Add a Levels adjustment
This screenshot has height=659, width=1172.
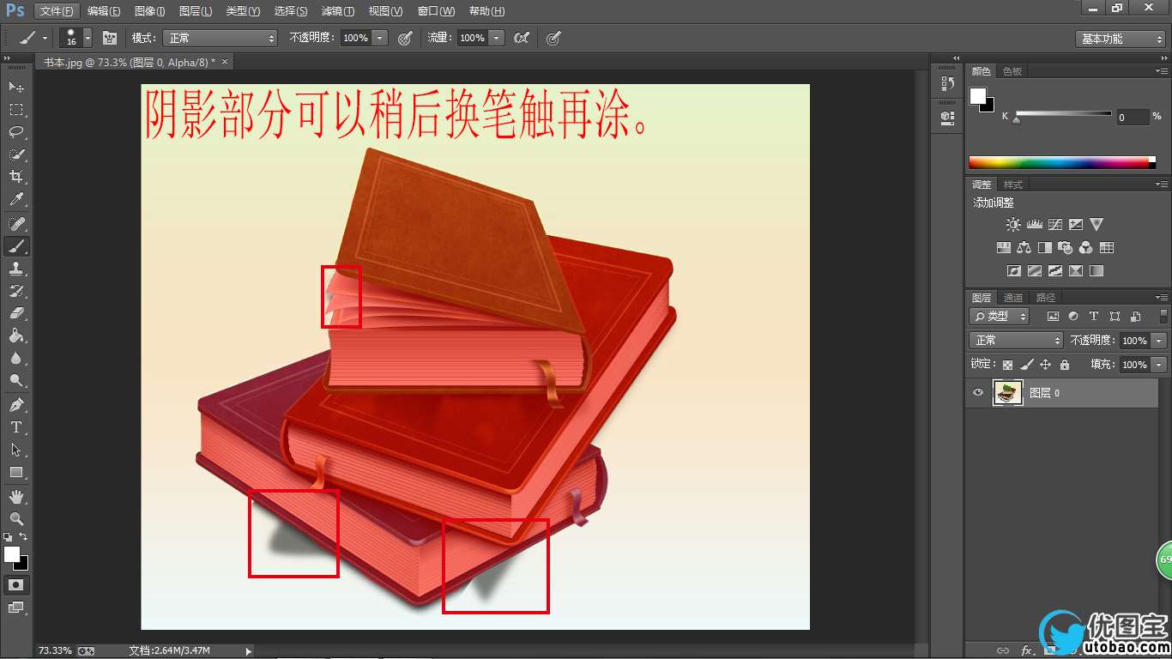(1034, 225)
